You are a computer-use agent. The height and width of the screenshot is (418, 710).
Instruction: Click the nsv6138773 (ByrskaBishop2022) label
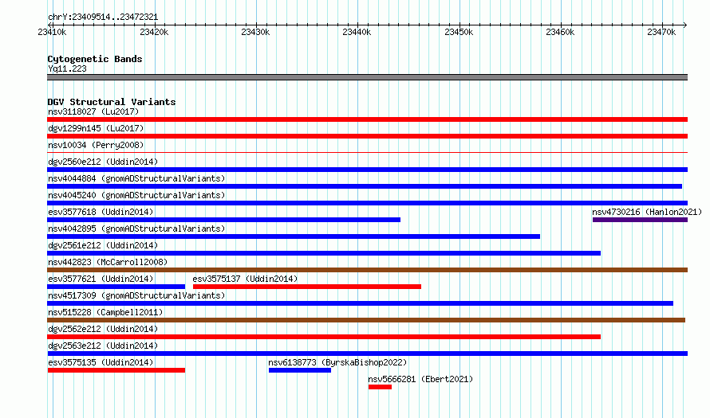coord(337,362)
